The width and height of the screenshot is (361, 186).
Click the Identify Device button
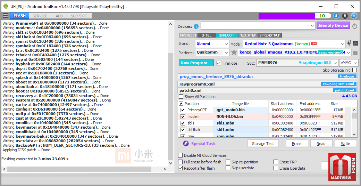(x=333, y=25)
